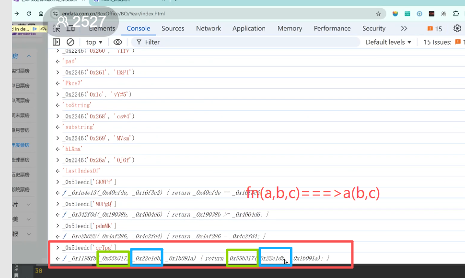The width and height of the screenshot is (465, 278).
Task: Expand the 报 section in page sidebar
Action: coord(29,234)
